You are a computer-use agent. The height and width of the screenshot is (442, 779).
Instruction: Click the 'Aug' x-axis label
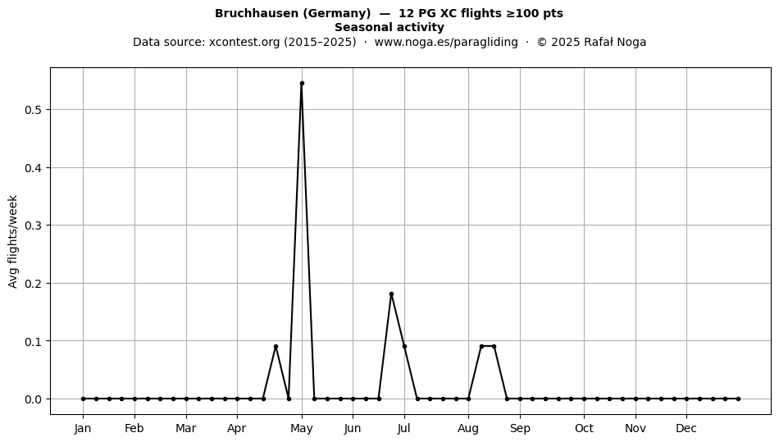pyautogui.click(x=468, y=429)
